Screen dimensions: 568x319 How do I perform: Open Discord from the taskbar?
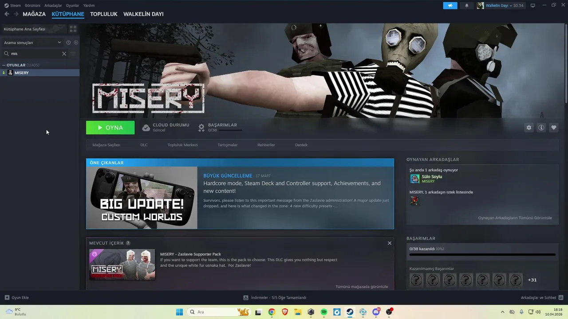(x=376, y=312)
